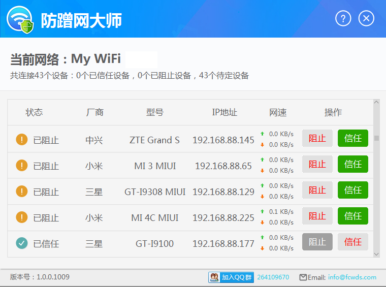
Task: Click the IP地址 column header
Action: point(224,112)
